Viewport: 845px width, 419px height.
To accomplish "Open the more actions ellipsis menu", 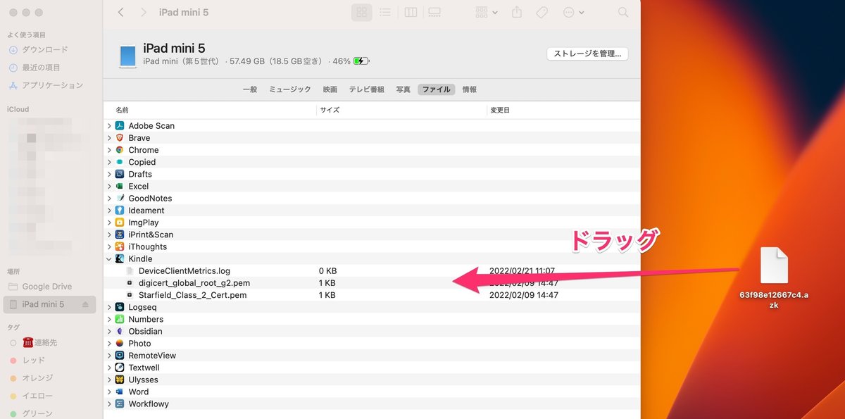I will coord(574,13).
